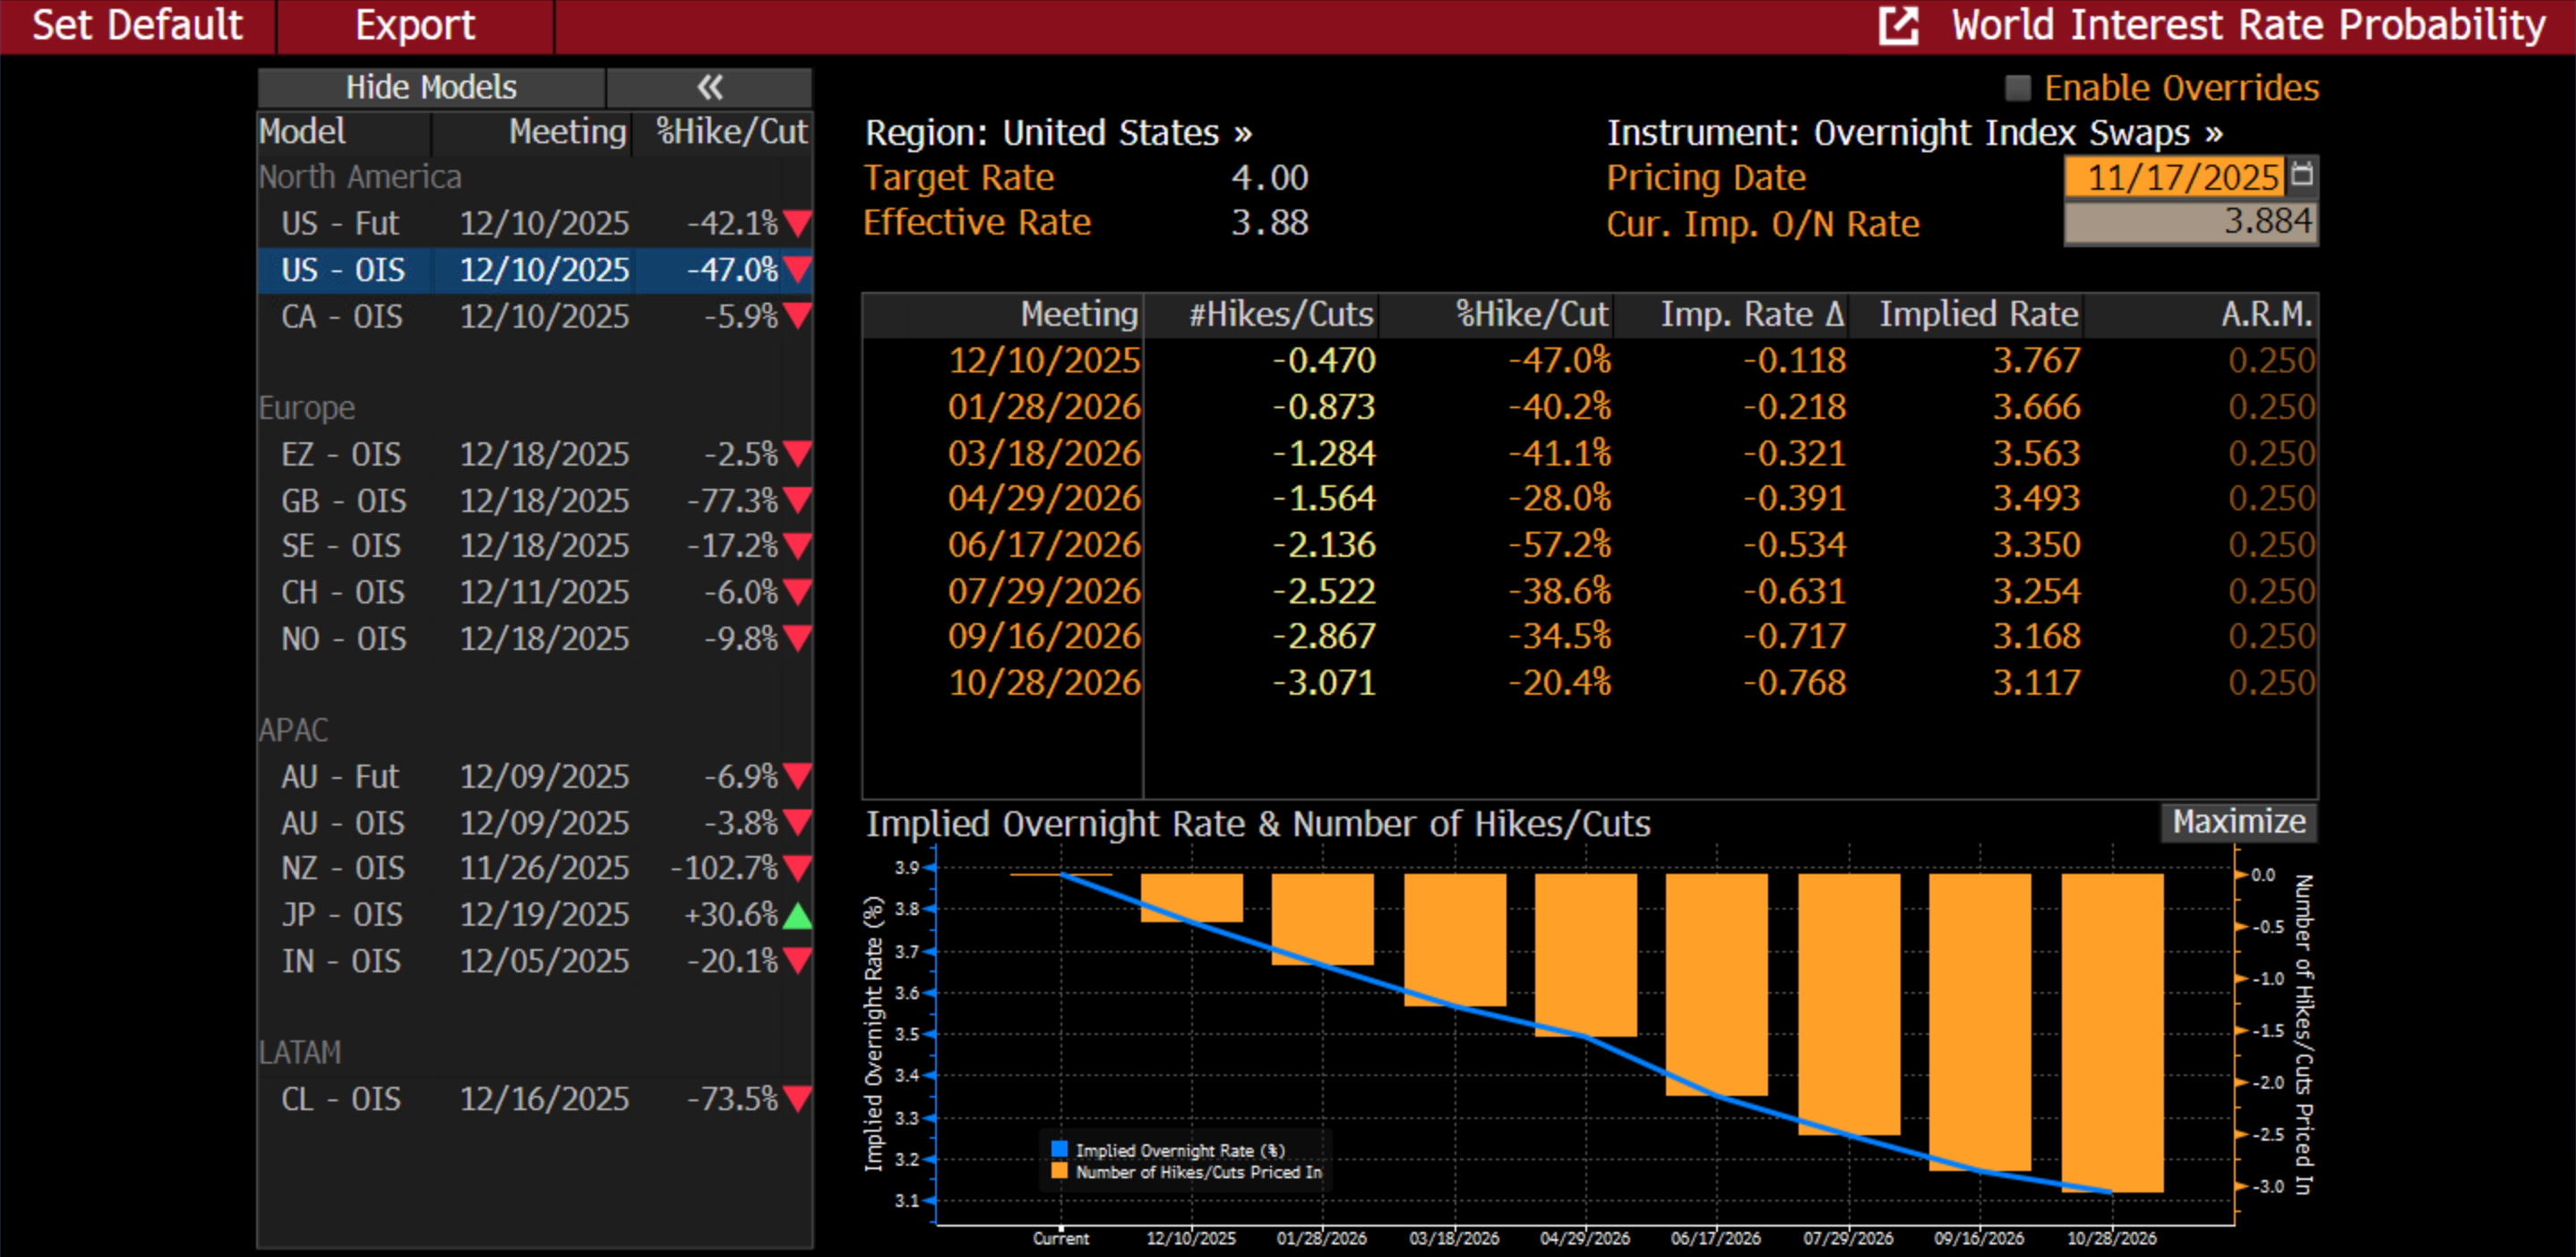Collapse models panel with double-chevron icon
The image size is (2576, 1257).
pyautogui.click(x=709, y=88)
